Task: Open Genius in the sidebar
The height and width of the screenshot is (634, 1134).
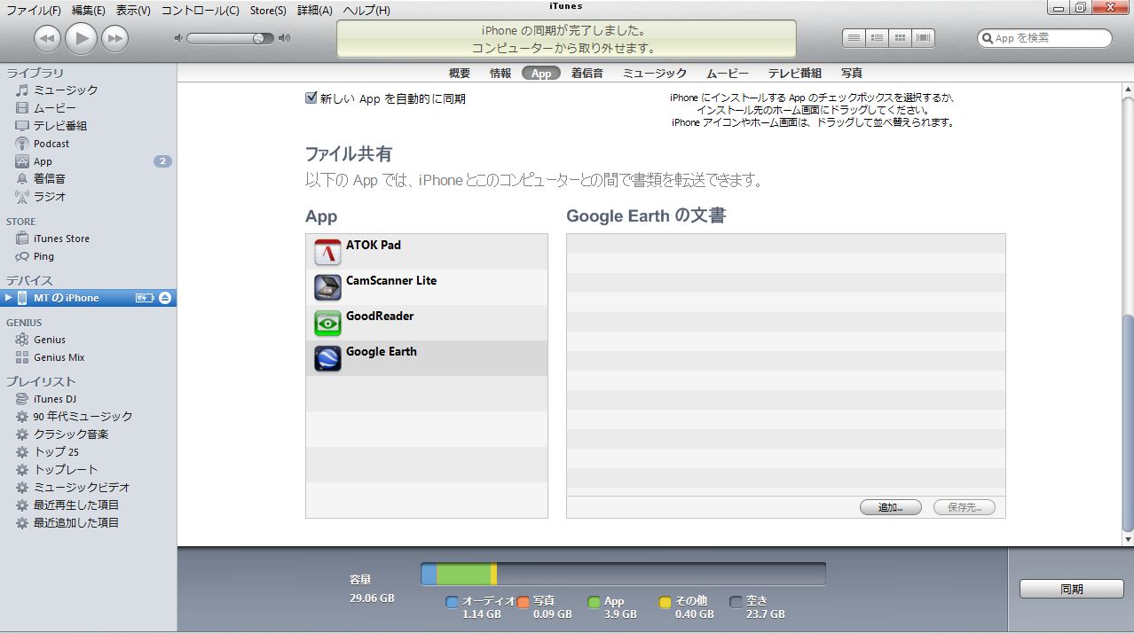Action: point(50,340)
